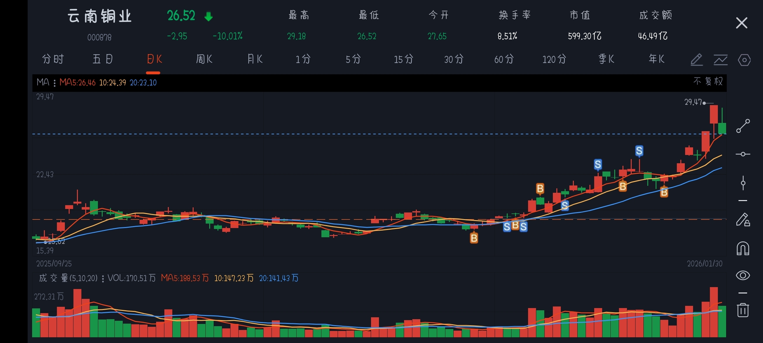Toggle the magnet snap tool

pyautogui.click(x=743, y=248)
